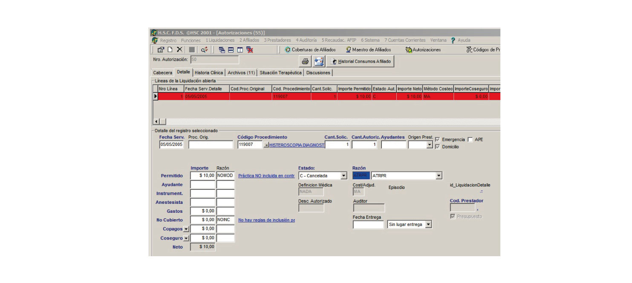This screenshot has width=632, height=283.
Task: Click the printer icon button
Action: coord(305,61)
